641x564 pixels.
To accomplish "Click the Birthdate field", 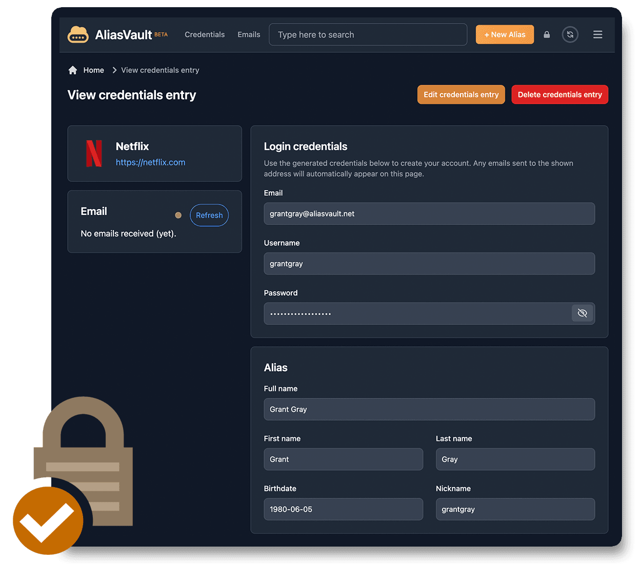I will 343,509.
